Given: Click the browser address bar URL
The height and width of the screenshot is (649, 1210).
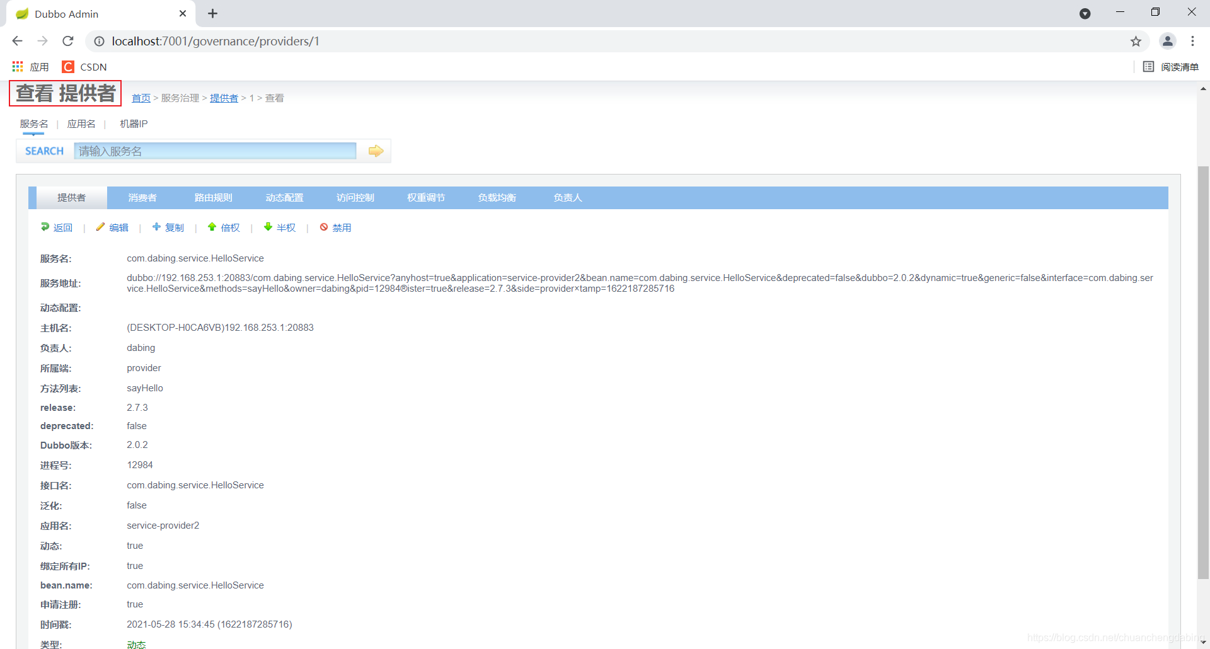Looking at the screenshot, I should point(216,41).
